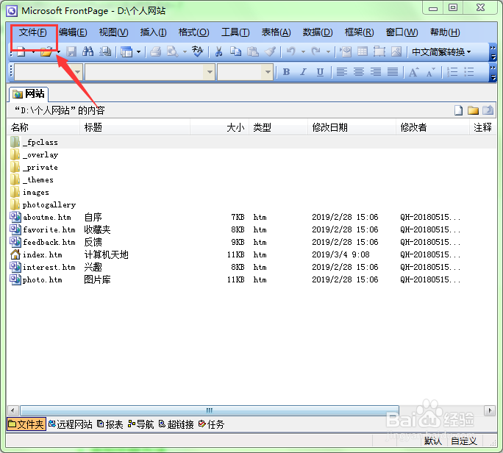Click the Decrease Font Size icon
503x453 pixels.
431,72
